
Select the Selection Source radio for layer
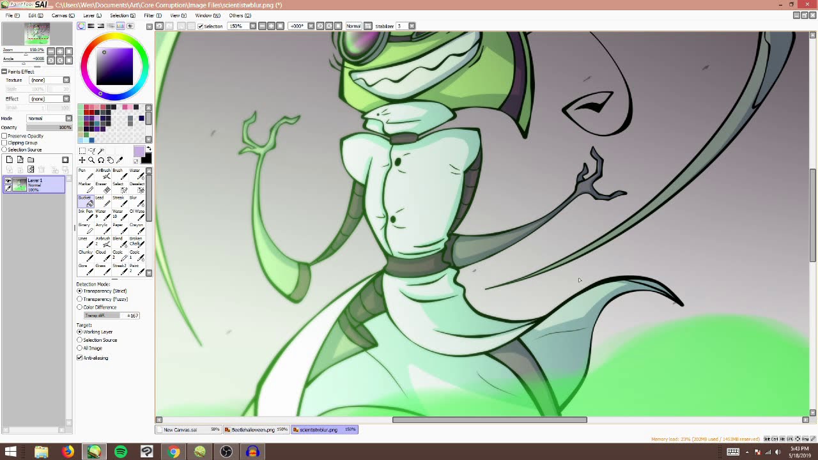coord(4,149)
